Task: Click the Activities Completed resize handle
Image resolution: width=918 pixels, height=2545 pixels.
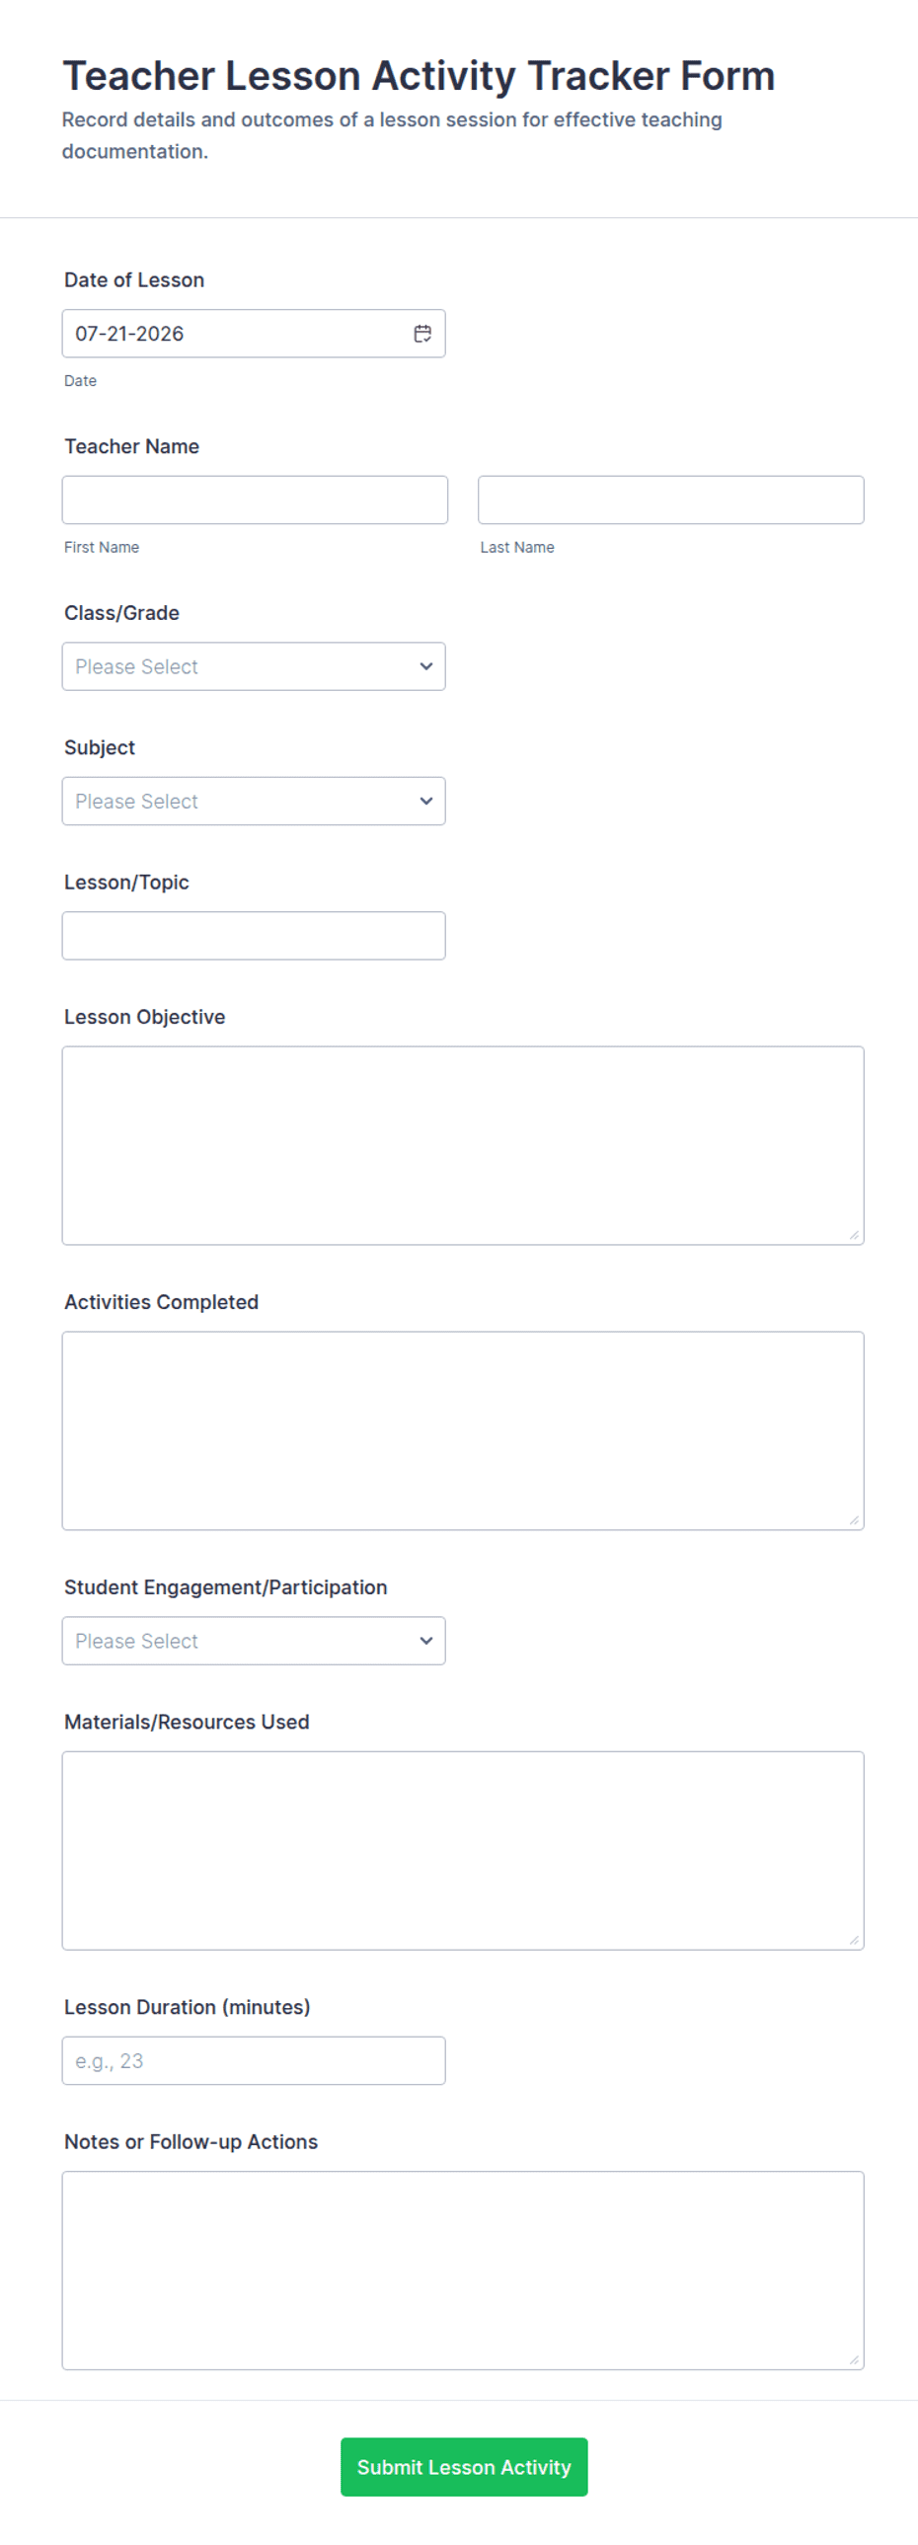Action: (x=854, y=1520)
